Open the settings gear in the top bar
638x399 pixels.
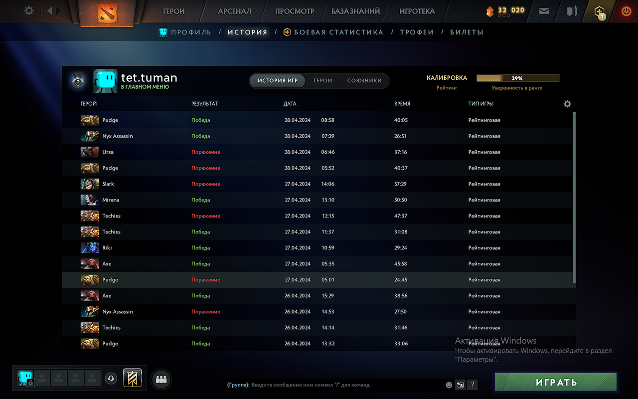point(29,10)
